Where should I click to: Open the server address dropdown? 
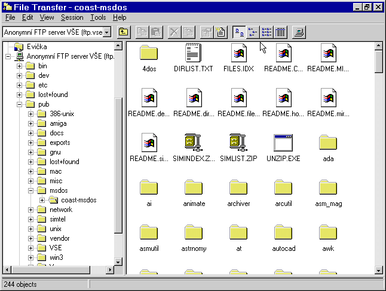[107, 32]
